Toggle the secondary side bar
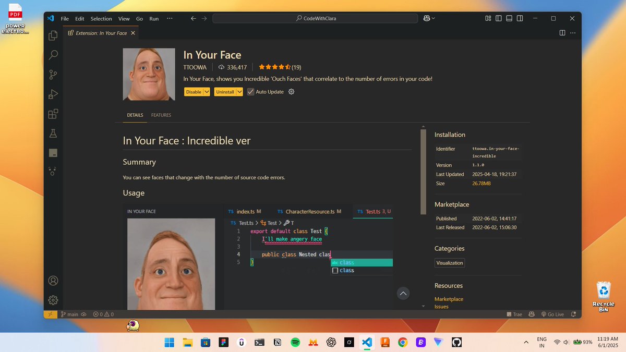 520,18
